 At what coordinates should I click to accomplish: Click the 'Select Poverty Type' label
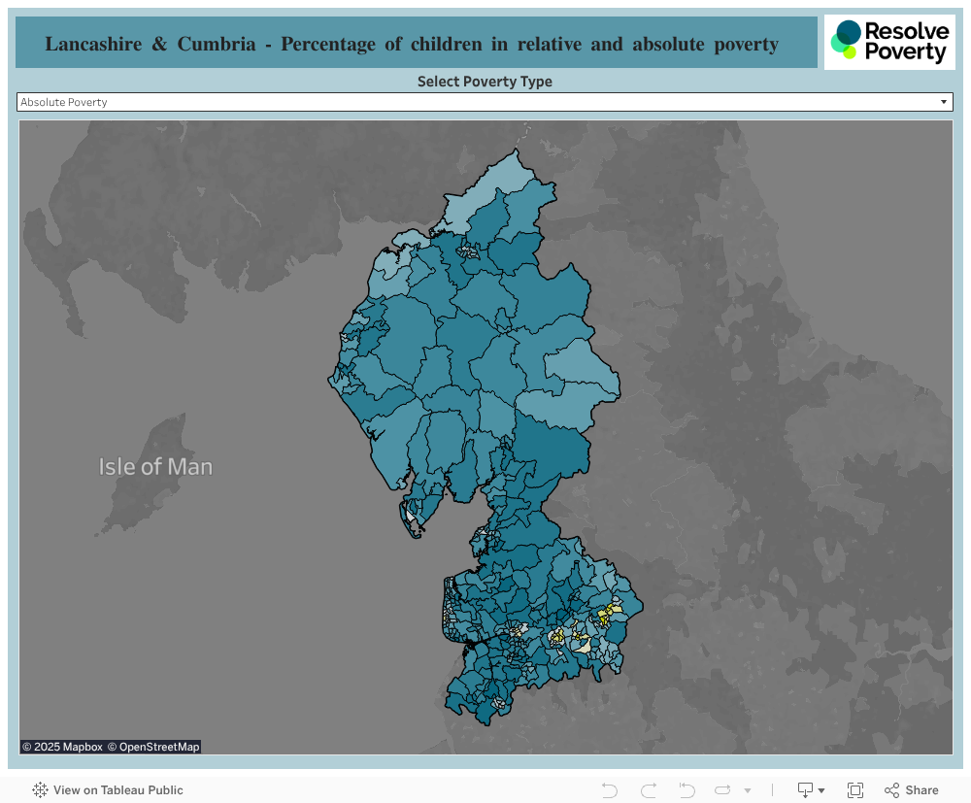(485, 82)
